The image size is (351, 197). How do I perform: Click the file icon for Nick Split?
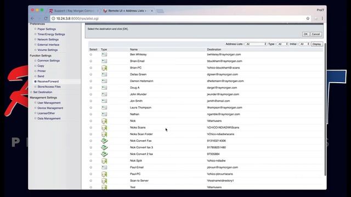104,161
